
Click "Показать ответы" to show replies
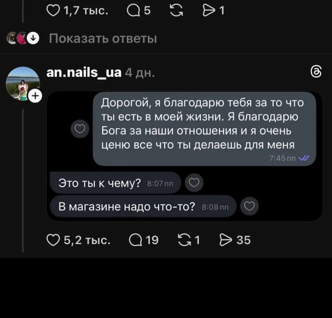(103, 39)
